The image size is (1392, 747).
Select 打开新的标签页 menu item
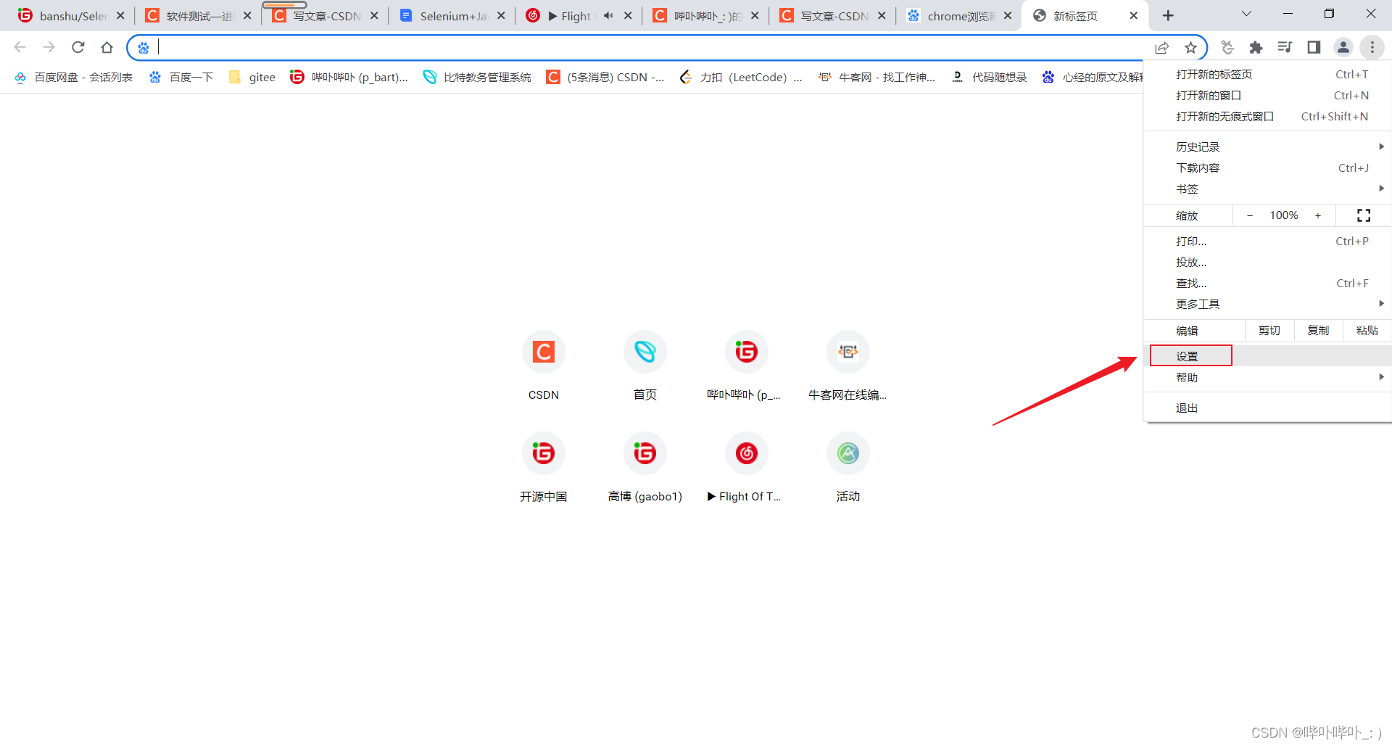tap(1267, 74)
